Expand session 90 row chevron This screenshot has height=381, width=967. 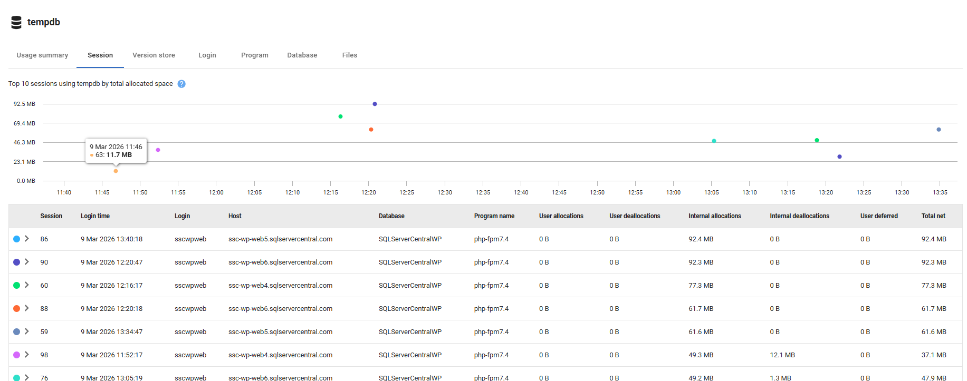(x=27, y=262)
